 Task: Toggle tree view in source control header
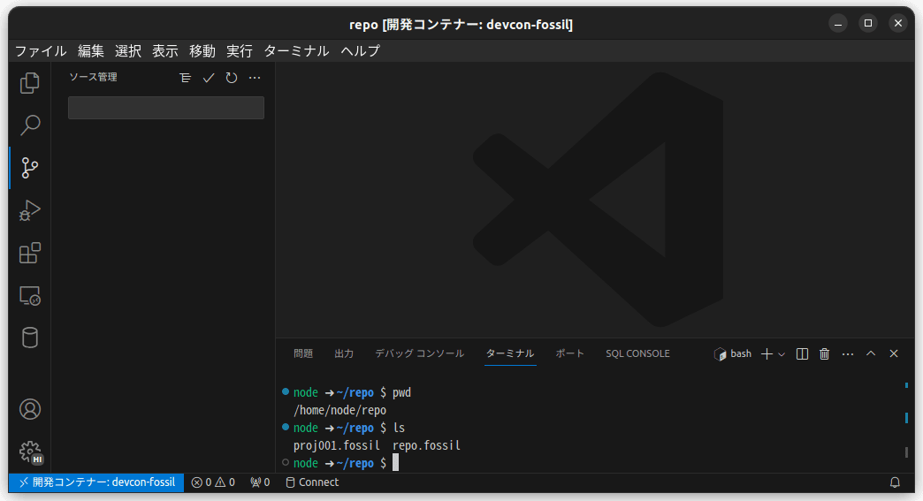click(x=186, y=78)
